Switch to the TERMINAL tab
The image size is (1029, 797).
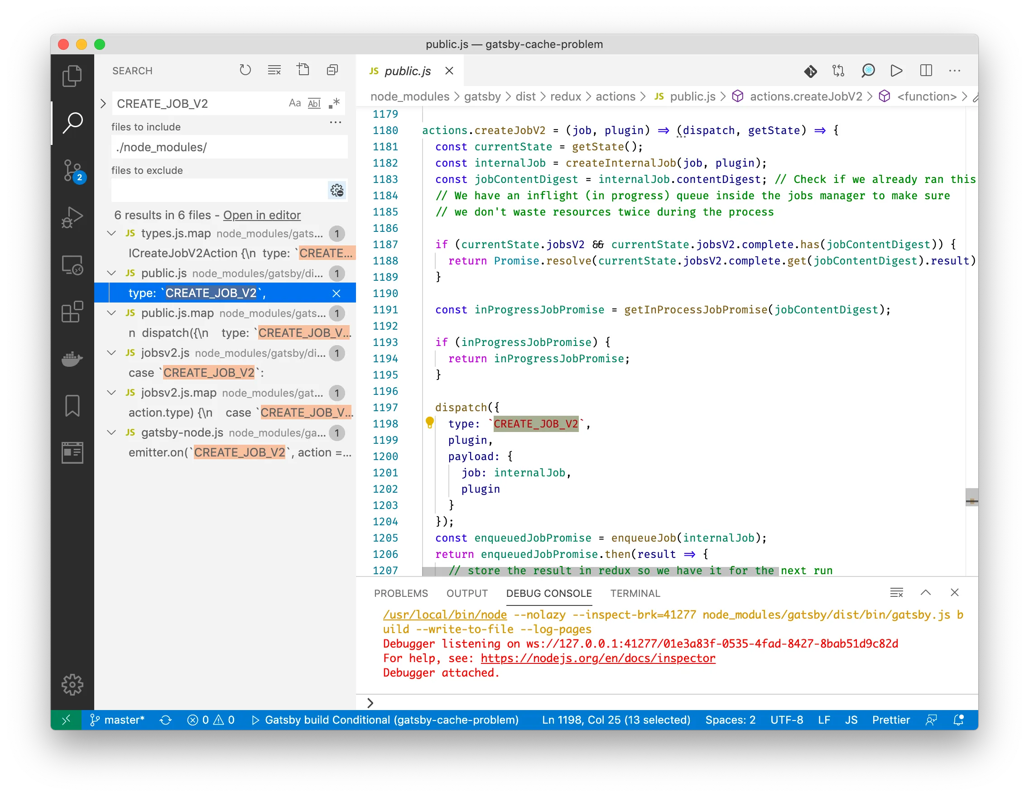point(635,594)
